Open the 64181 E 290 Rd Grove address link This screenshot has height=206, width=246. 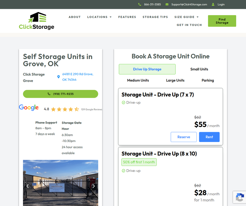point(78,77)
